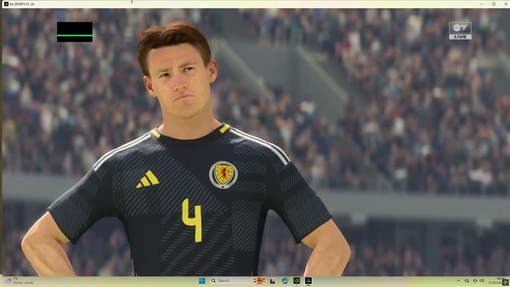Open the Windows Start menu
Screen dimensions: 510x287
click(x=202, y=281)
